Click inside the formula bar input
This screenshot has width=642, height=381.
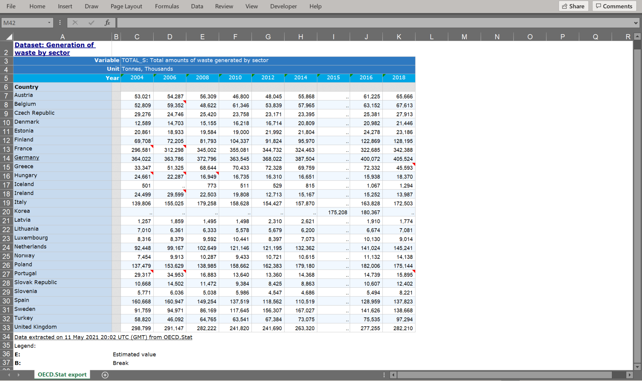pos(375,23)
